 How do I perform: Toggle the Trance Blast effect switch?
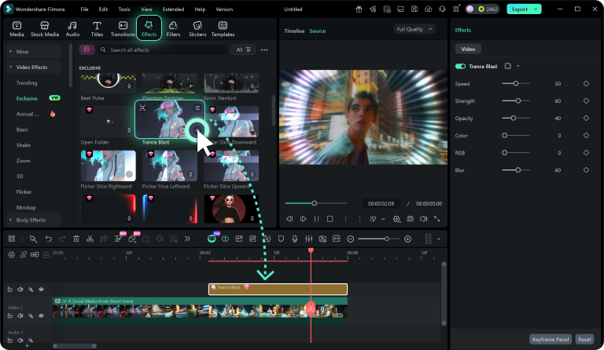(460, 67)
